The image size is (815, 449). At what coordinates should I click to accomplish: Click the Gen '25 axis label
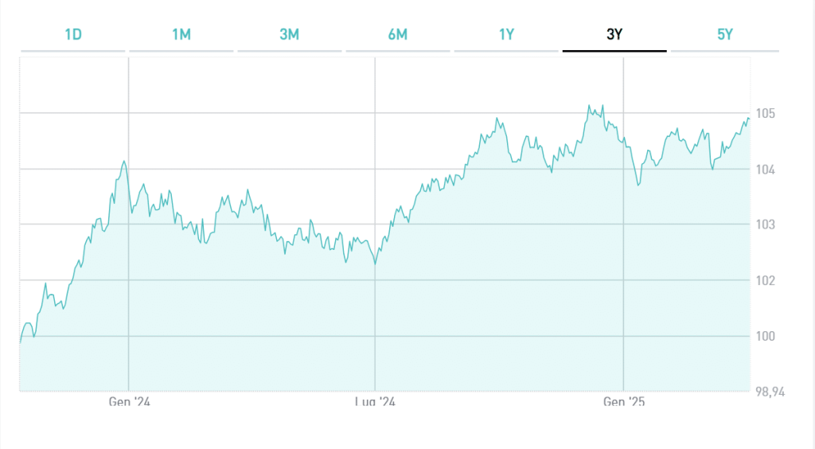tap(624, 402)
